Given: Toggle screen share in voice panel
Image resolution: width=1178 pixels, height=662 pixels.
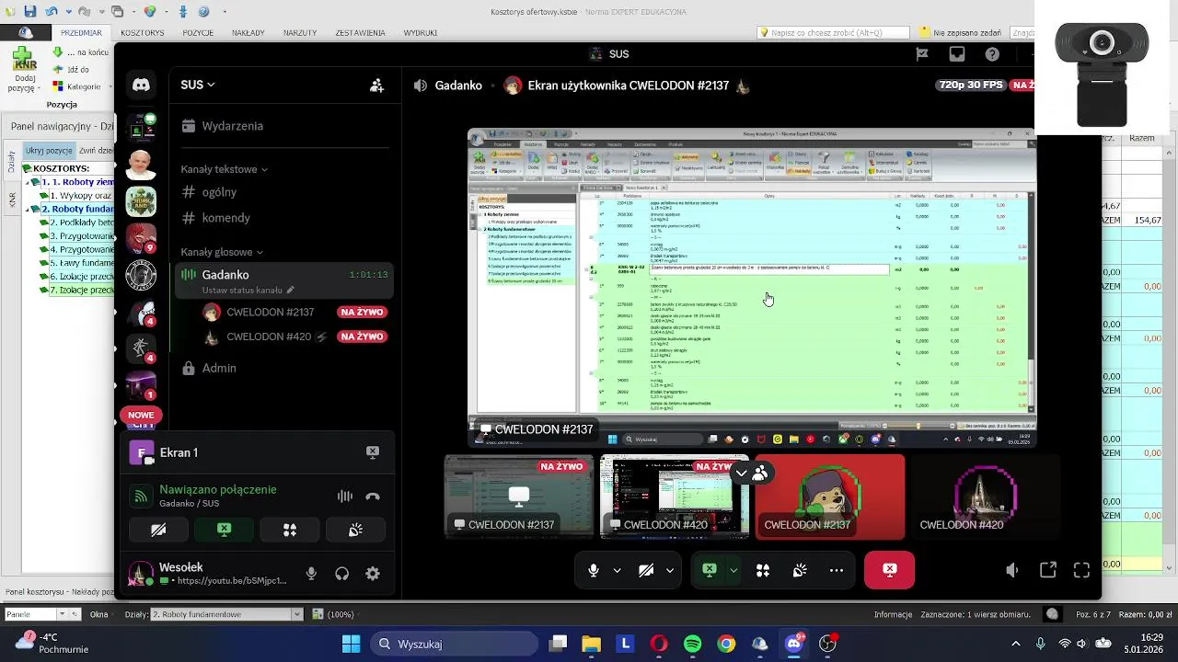Looking at the screenshot, I should (224, 530).
